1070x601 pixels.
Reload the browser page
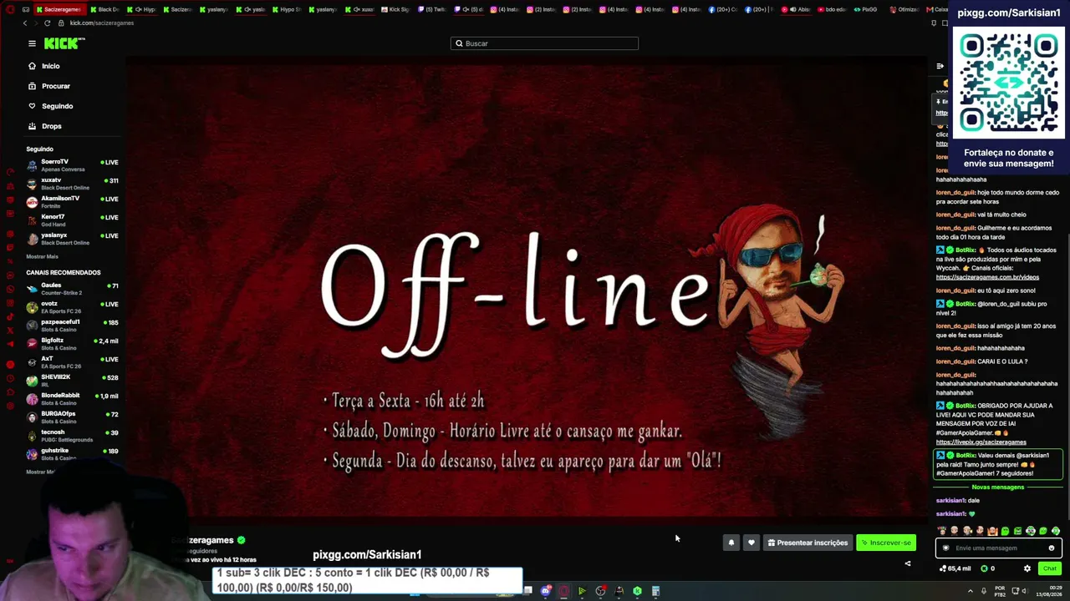(x=47, y=23)
